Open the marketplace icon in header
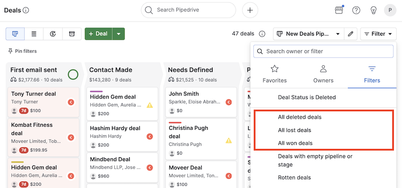This screenshot has height=188, width=402. pos(339,10)
